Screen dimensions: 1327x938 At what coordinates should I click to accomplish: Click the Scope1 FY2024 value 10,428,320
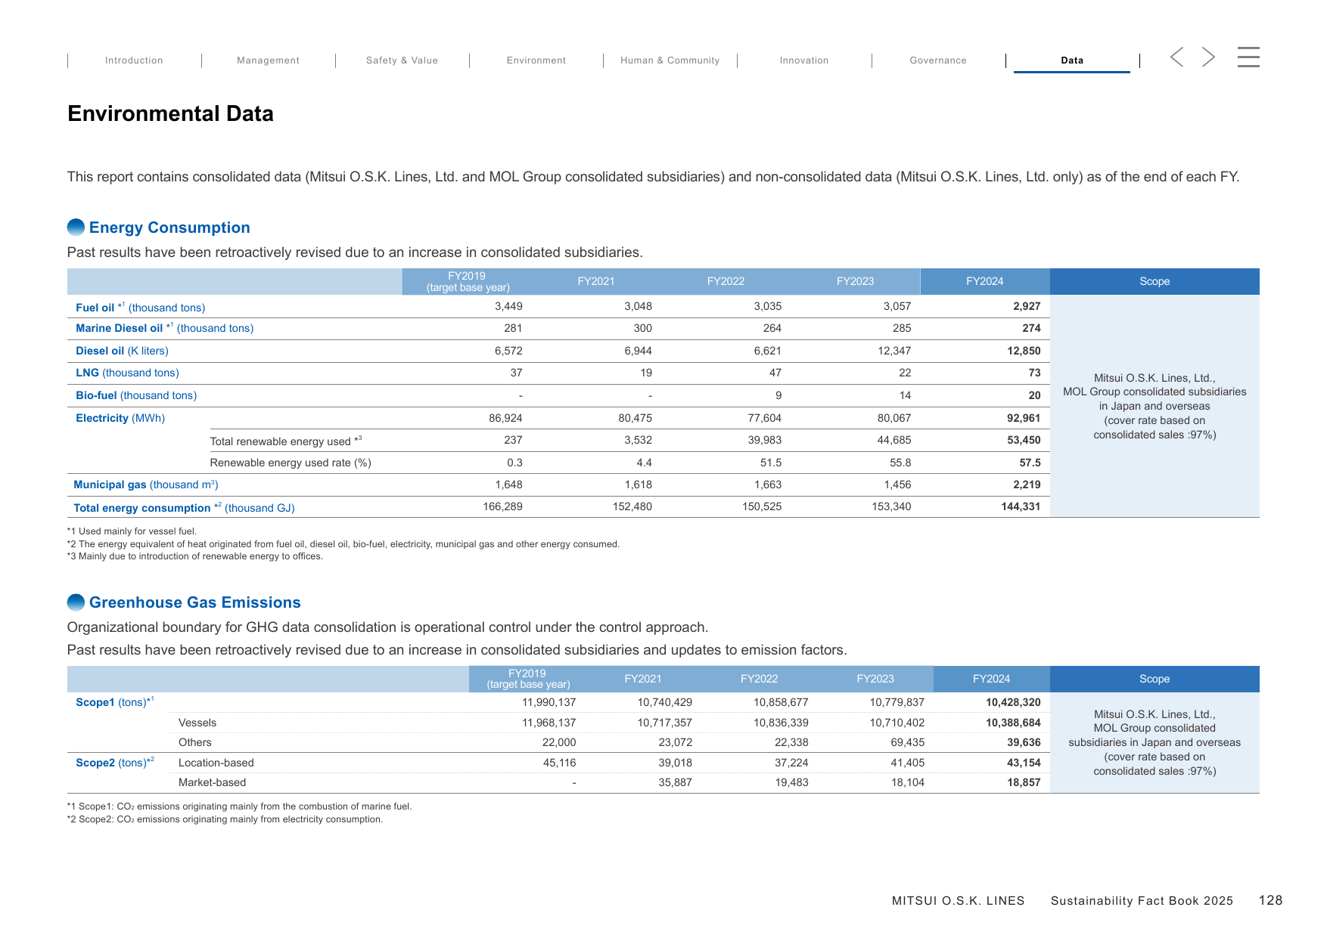(1013, 702)
